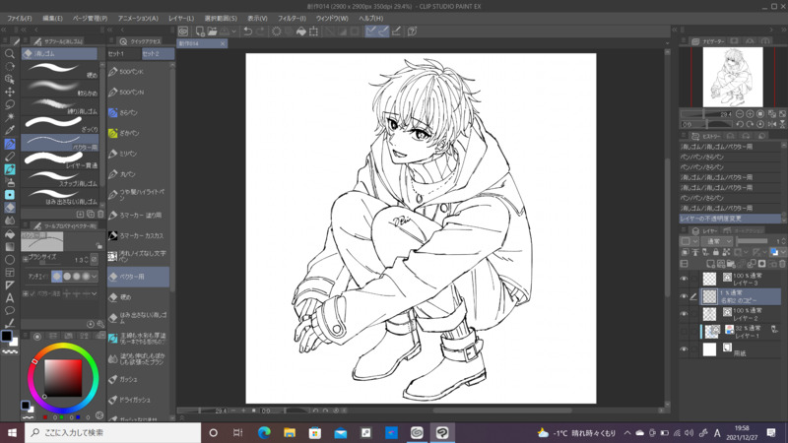Select the Auto select magic wand tool
Screen dimensions: 788x443
coord(10,117)
